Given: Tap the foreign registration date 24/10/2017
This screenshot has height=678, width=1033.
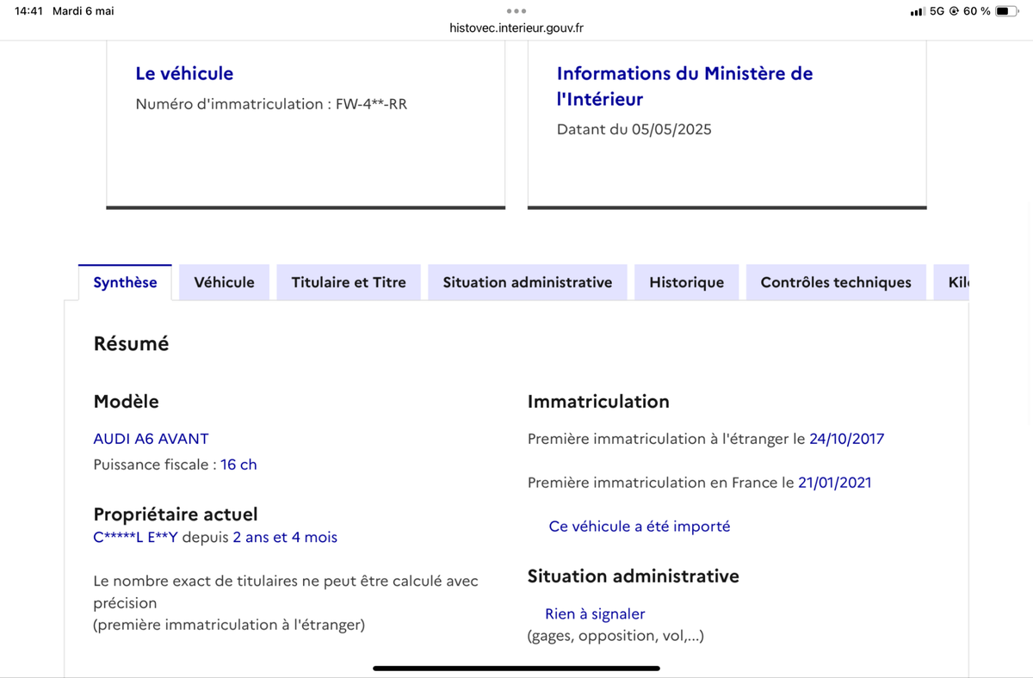Looking at the screenshot, I should (846, 439).
